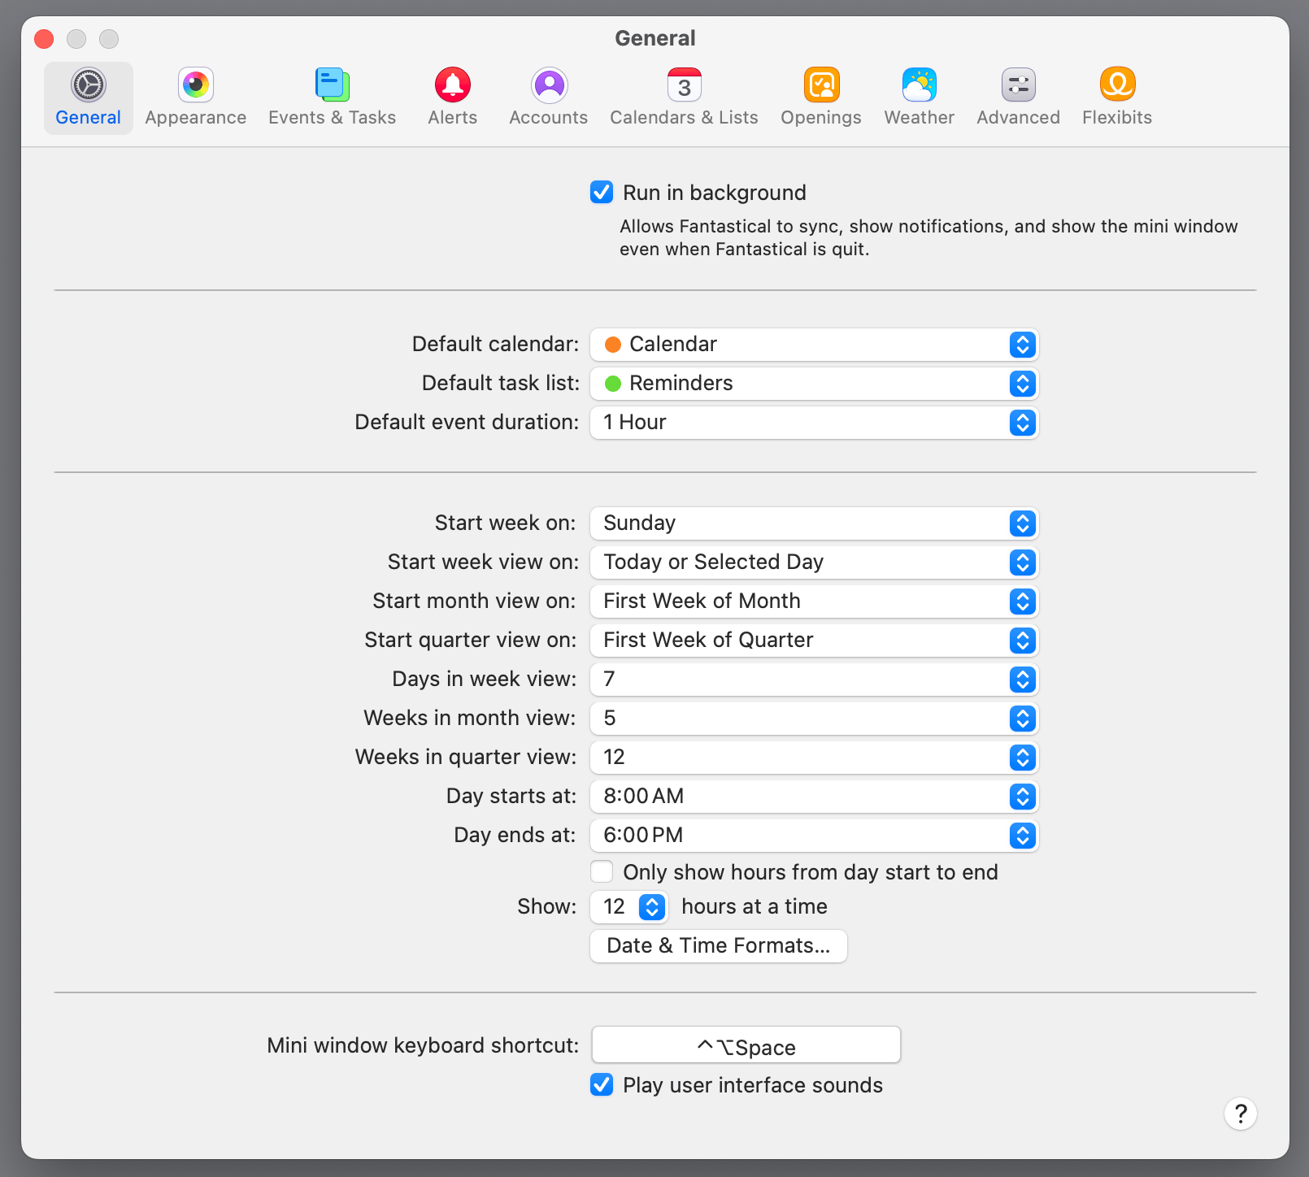This screenshot has width=1309, height=1177.
Task: Open the Weather settings pane
Action: 920,98
